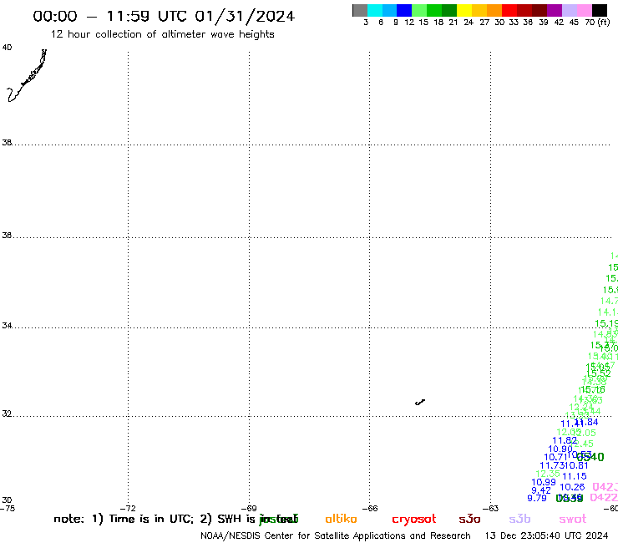Click the NOAA/NESDIS Center footer credit
The image size is (618, 543).
[336, 536]
